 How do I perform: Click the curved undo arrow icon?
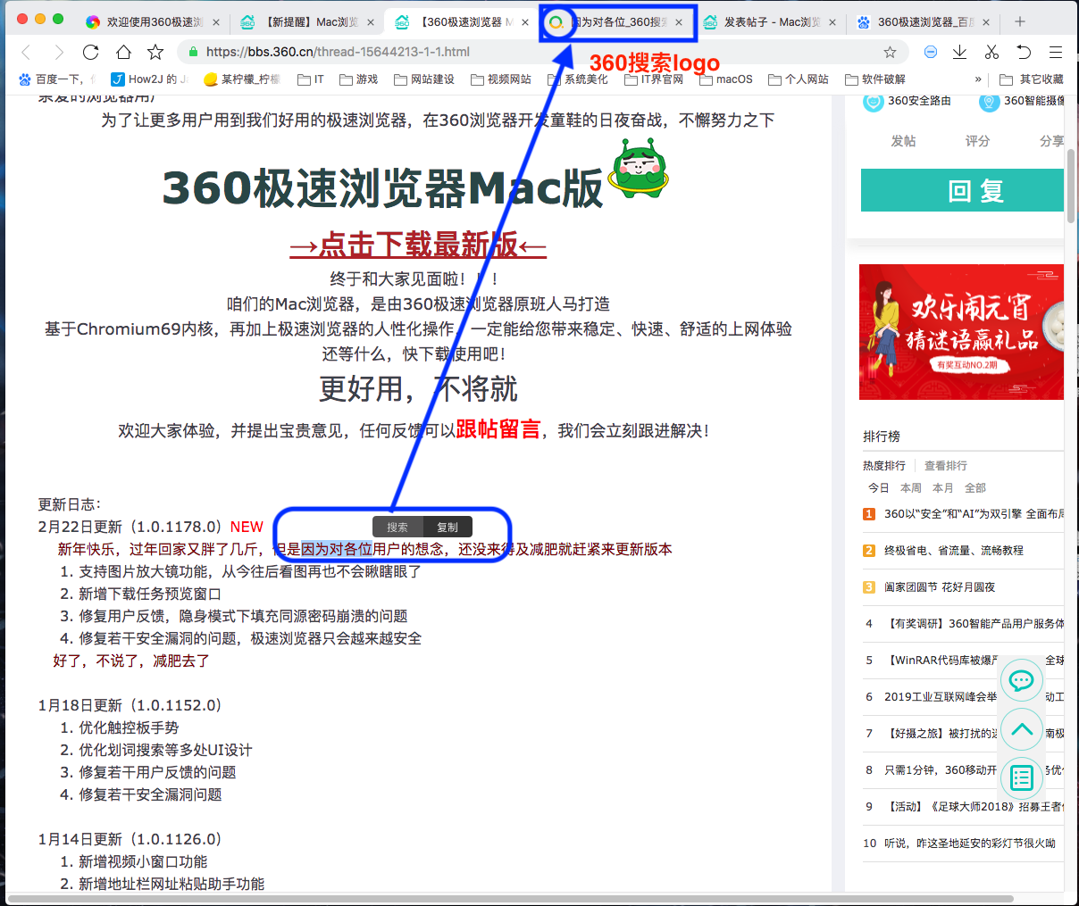pos(1023,53)
